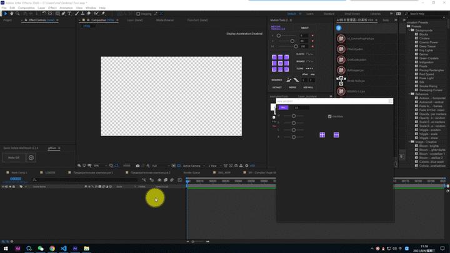Open Visual Studio Code from taskbar
The image size is (450, 253).
click(x=63, y=249)
